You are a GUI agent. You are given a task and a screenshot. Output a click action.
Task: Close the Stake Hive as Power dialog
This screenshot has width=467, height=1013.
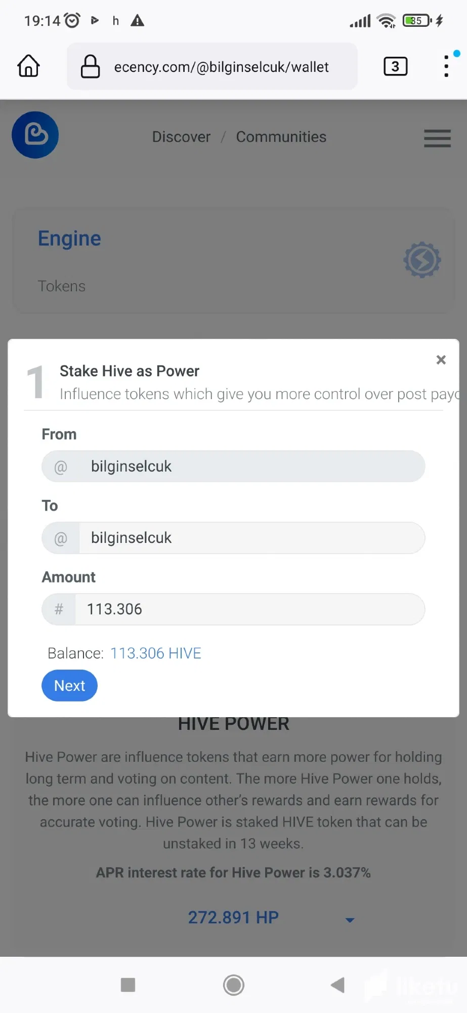(x=441, y=360)
